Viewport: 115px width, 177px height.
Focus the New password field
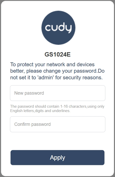click(58, 93)
